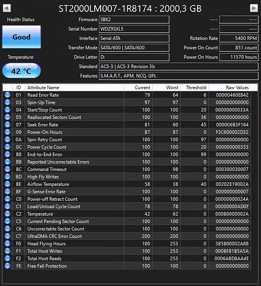Click the Features field listing S.M.A.R.T.
This screenshot has height=286, width=261.
[x=179, y=76]
